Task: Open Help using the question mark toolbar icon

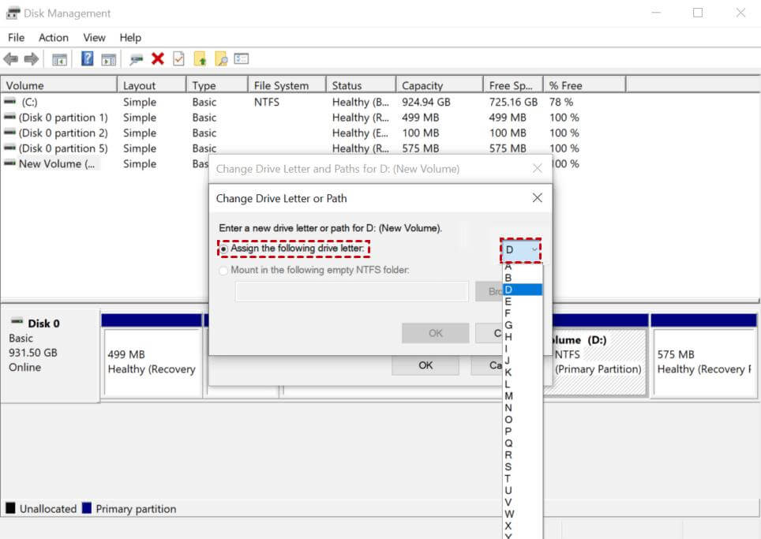Action: (x=87, y=58)
